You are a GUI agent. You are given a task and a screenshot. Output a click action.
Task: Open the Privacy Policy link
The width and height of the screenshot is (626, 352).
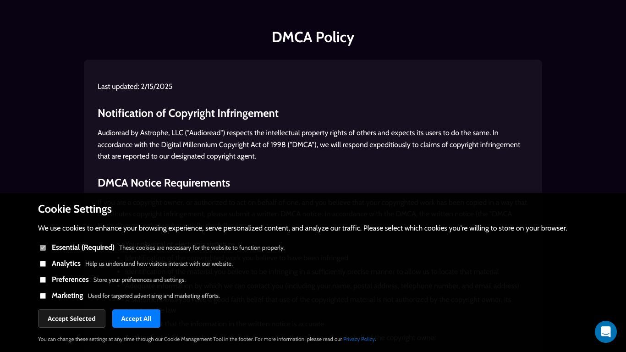[359, 339]
